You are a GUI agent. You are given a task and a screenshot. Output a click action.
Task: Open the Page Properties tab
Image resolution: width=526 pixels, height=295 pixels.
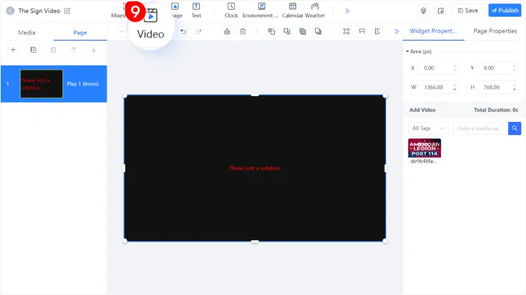(495, 31)
